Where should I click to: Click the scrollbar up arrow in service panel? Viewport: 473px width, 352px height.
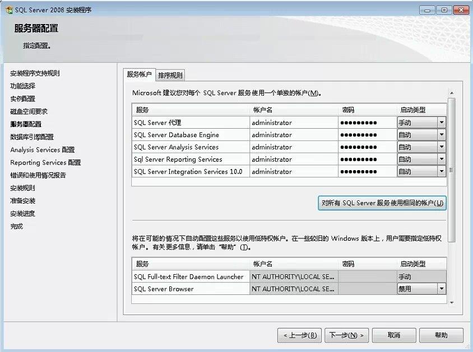pyautogui.click(x=452, y=93)
